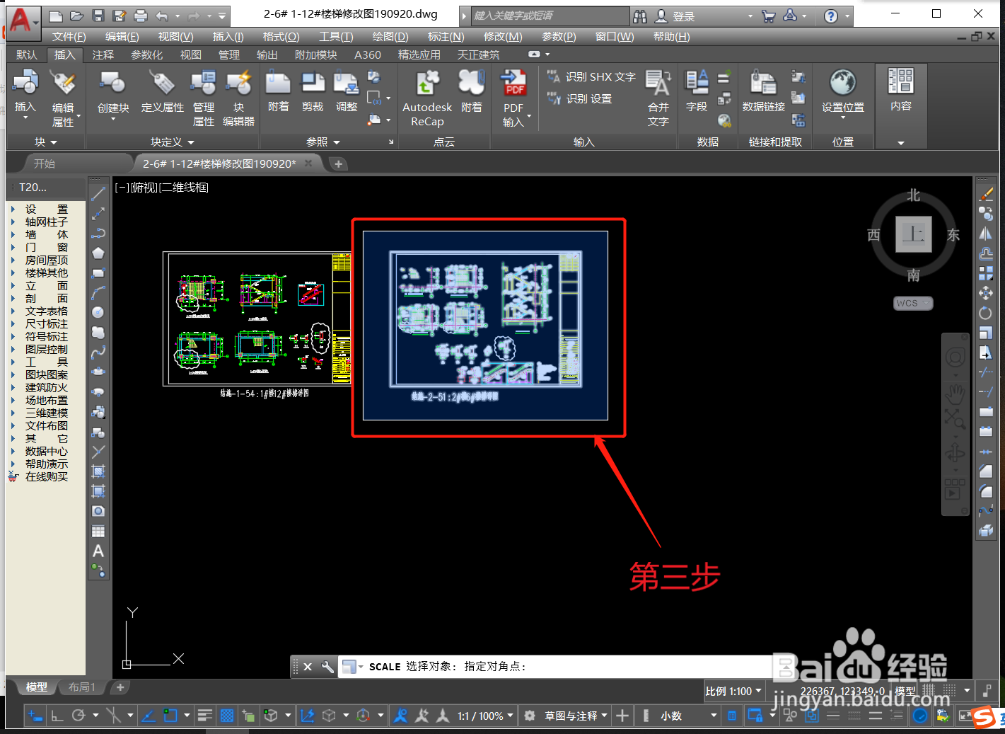Click the 登录 sign-in button
This screenshot has width=1005, height=734.
point(682,16)
